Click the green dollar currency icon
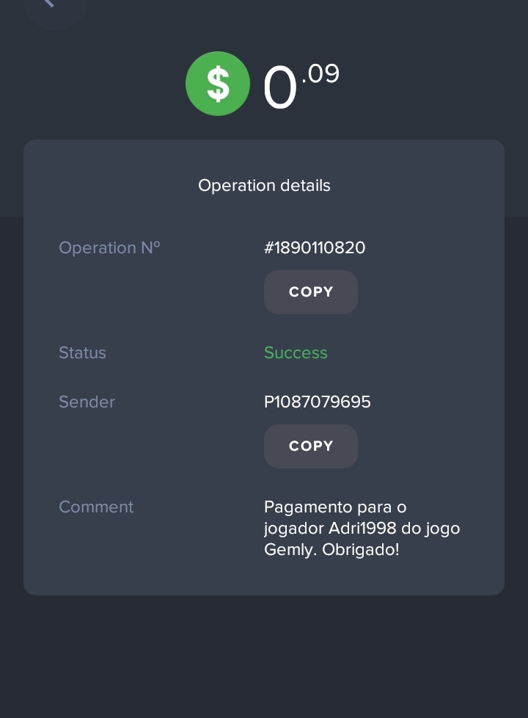 (x=217, y=84)
